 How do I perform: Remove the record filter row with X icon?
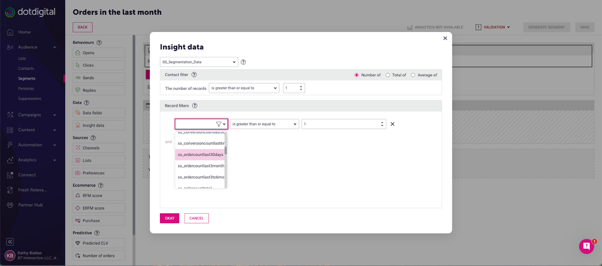click(392, 124)
